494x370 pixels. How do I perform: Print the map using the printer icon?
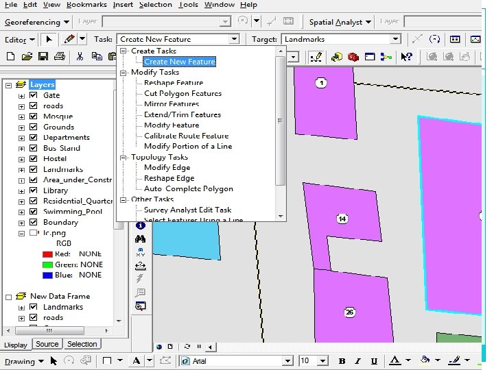click(60, 57)
